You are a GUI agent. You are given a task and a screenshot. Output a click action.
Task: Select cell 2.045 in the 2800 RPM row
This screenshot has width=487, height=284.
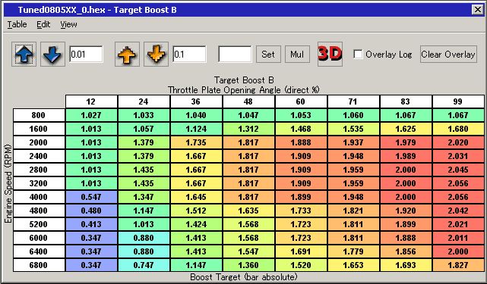coord(458,170)
